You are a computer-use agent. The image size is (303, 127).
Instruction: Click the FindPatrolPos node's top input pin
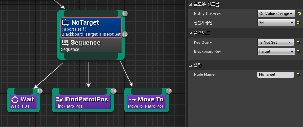[83, 91]
